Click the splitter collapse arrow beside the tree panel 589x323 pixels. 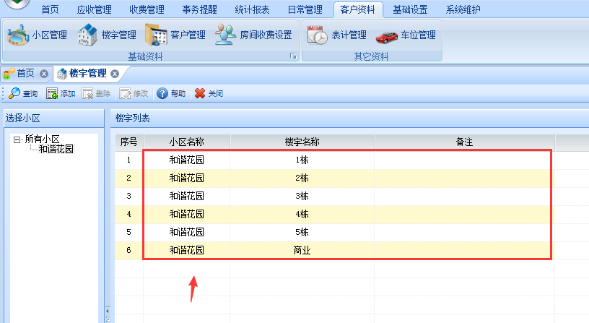coord(108,311)
